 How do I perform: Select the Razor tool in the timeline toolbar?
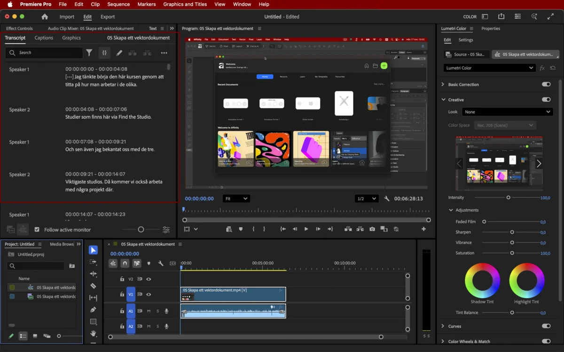coord(93,286)
